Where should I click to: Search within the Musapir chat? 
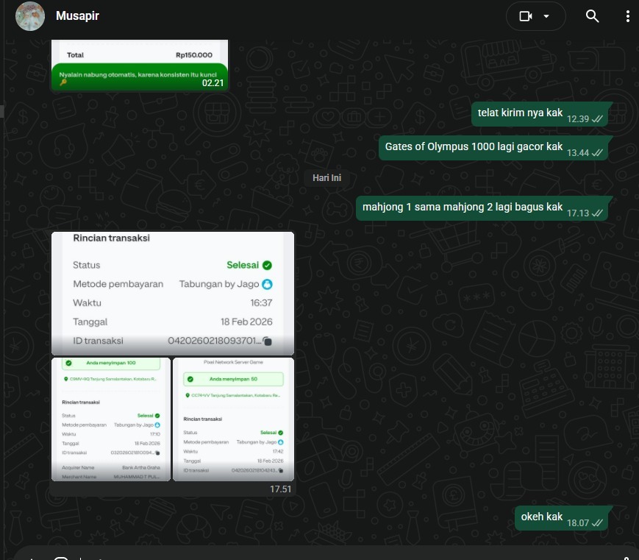(592, 16)
